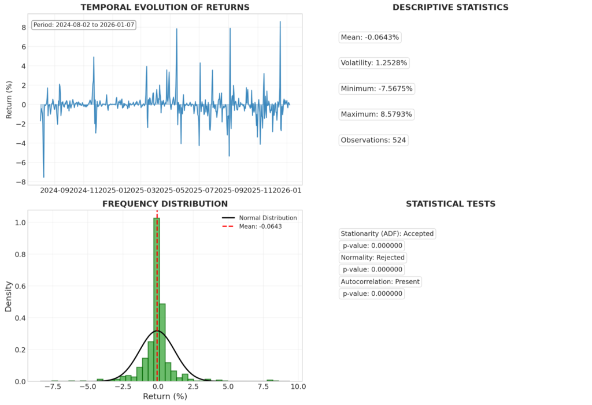Screen dimensions: 592x405
Task: Click the 'Return (%)' x-axis label on histogram
Action: [x=165, y=397]
